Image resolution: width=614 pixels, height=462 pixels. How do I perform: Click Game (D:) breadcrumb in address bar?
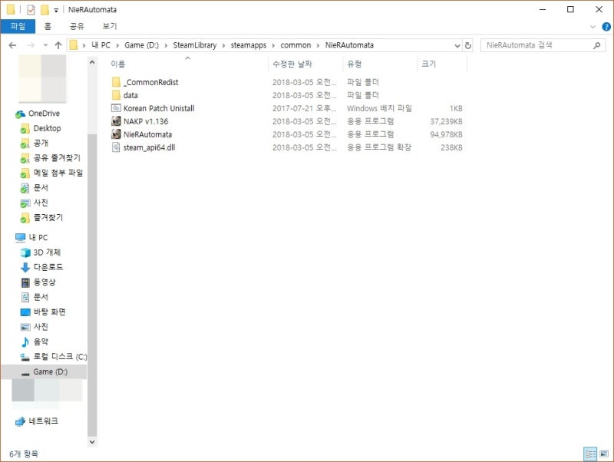[x=141, y=45]
